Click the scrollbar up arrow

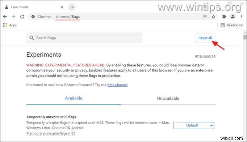coord(245,33)
